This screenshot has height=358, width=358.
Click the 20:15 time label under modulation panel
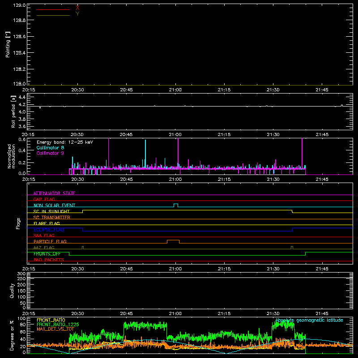29,179
